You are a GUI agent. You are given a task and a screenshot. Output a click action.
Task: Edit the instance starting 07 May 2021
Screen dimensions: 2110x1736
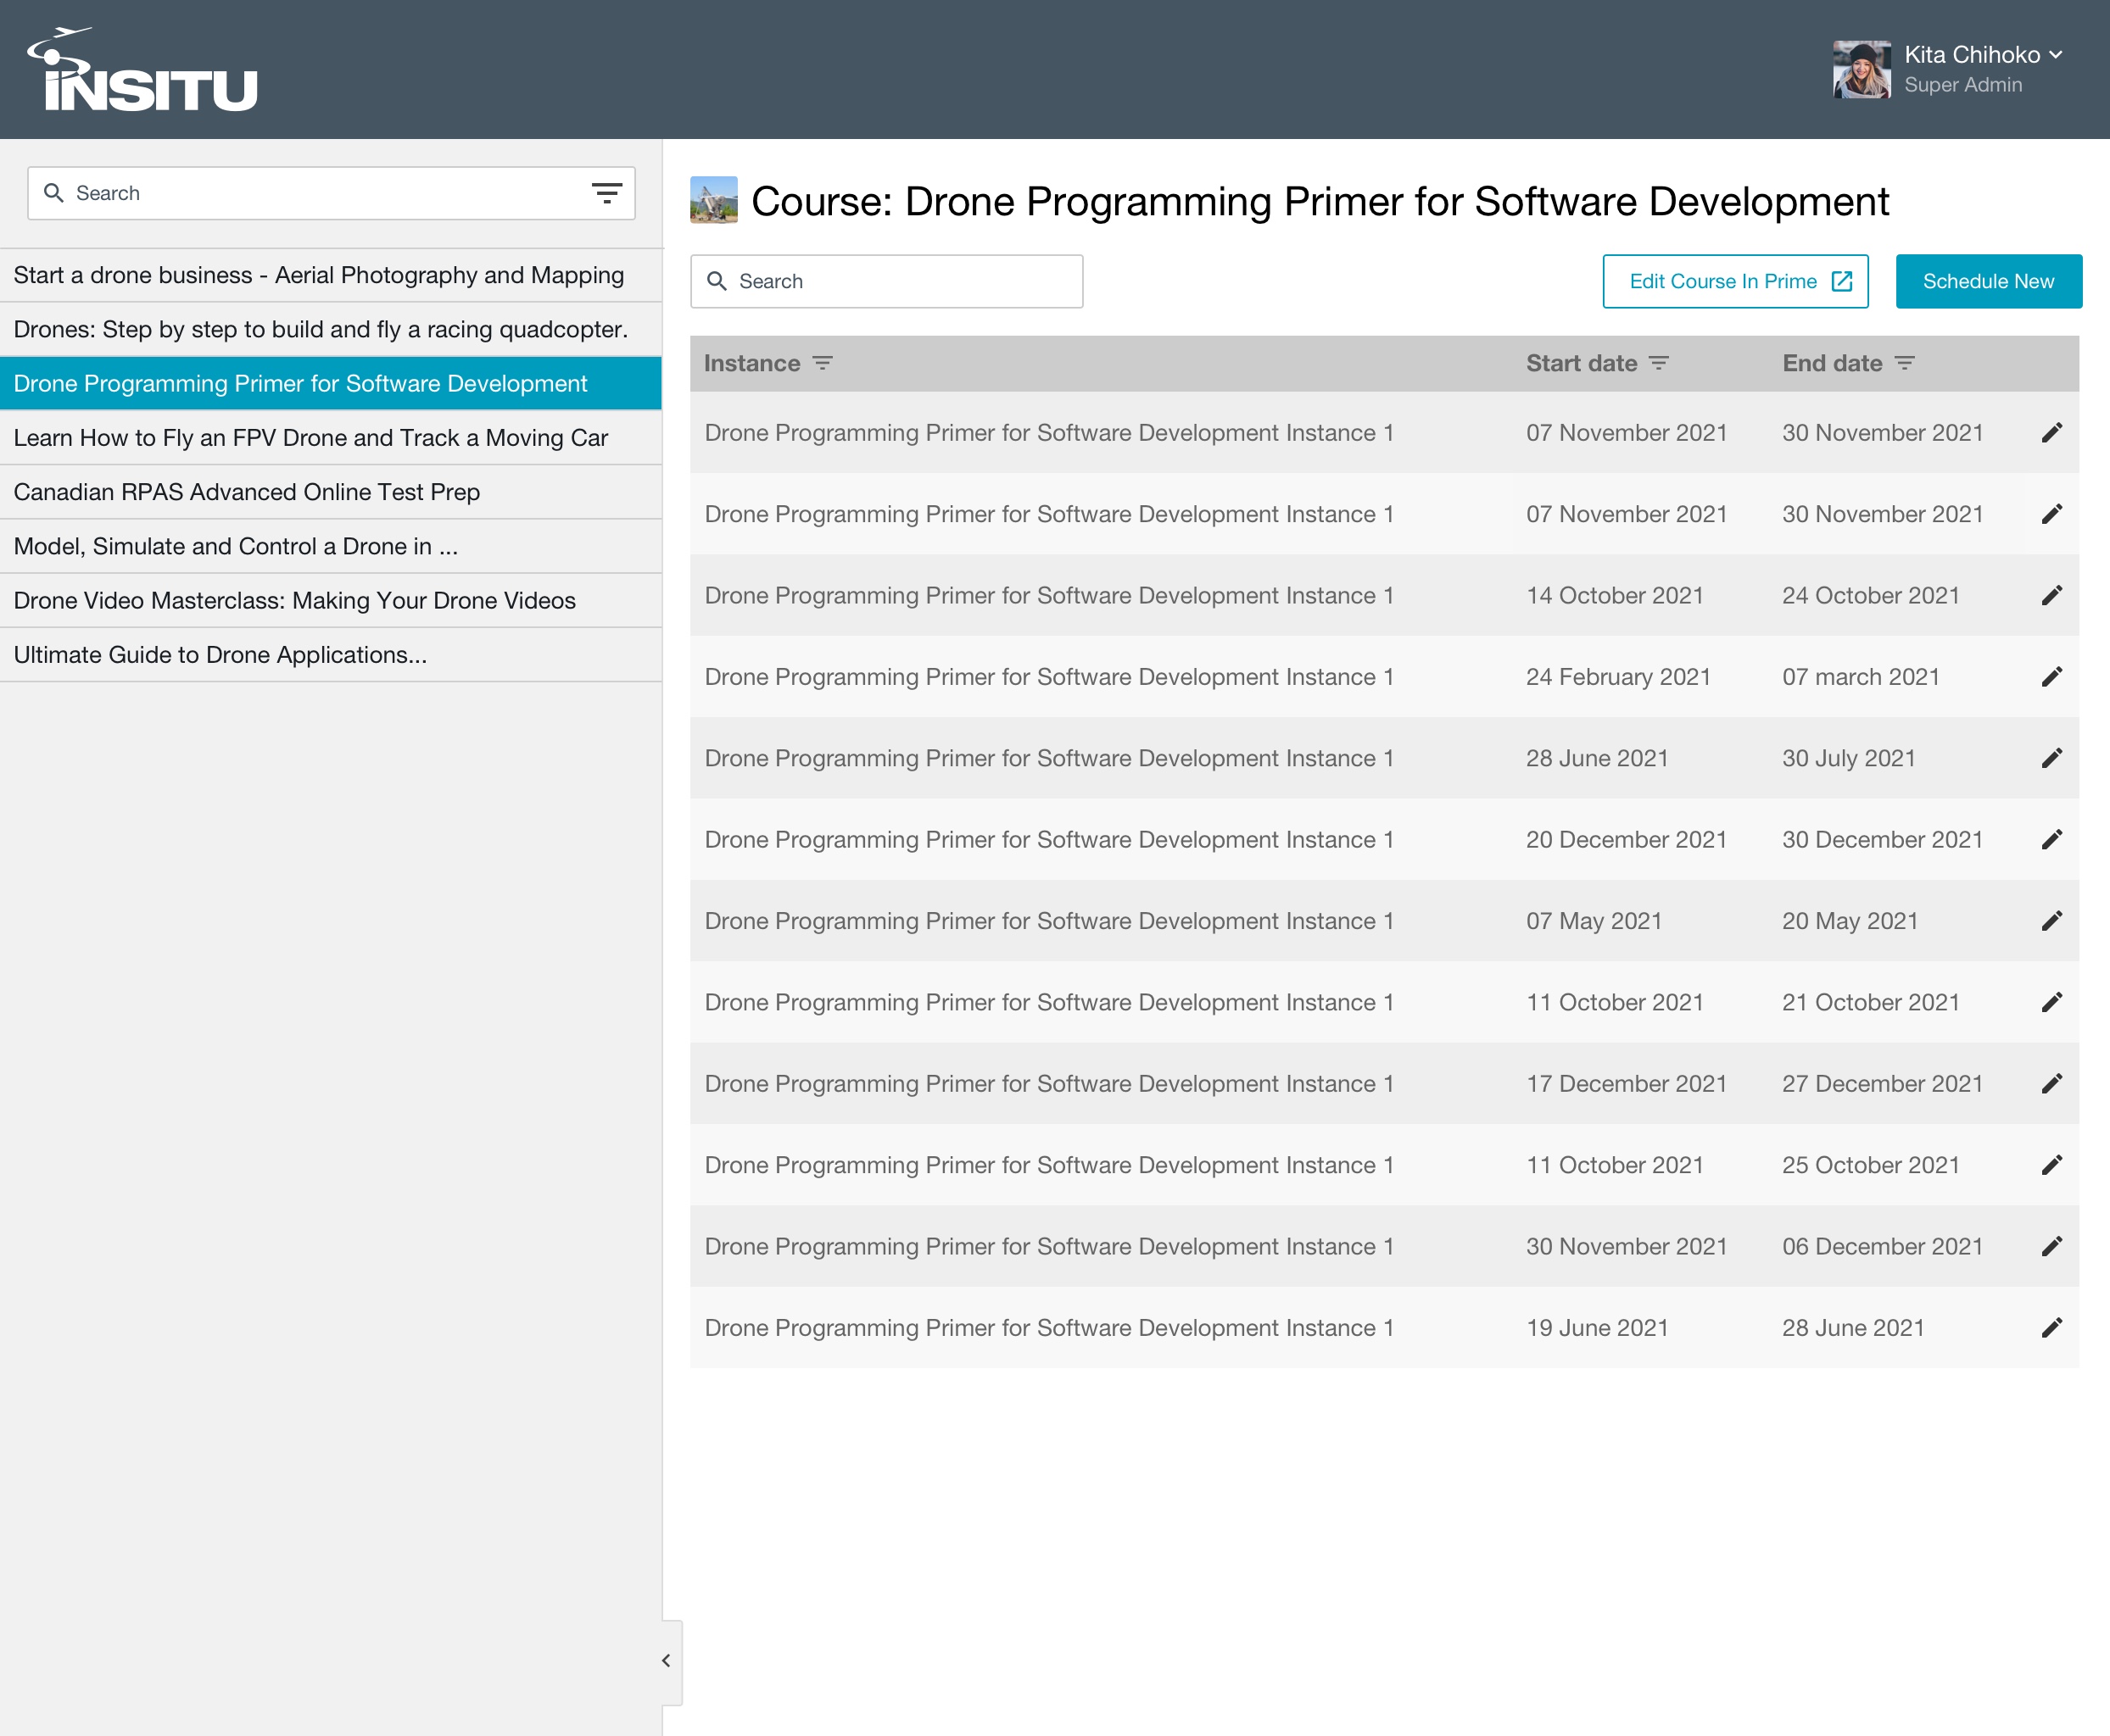click(x=2052, y=921)
